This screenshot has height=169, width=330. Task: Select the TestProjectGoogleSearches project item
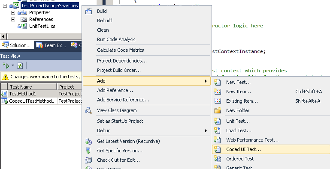tap(50, 6)
